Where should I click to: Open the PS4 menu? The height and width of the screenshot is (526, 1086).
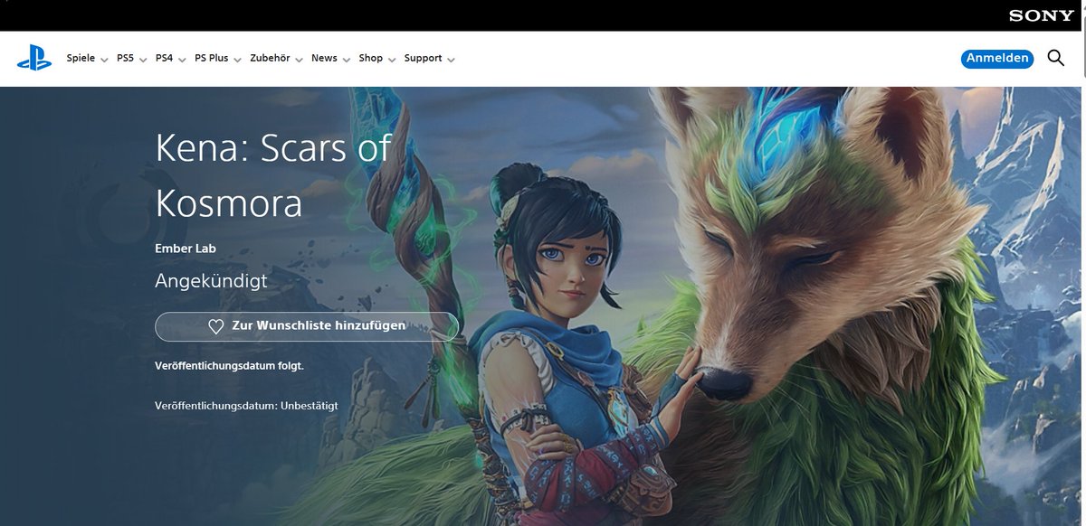tap(164, 58)
